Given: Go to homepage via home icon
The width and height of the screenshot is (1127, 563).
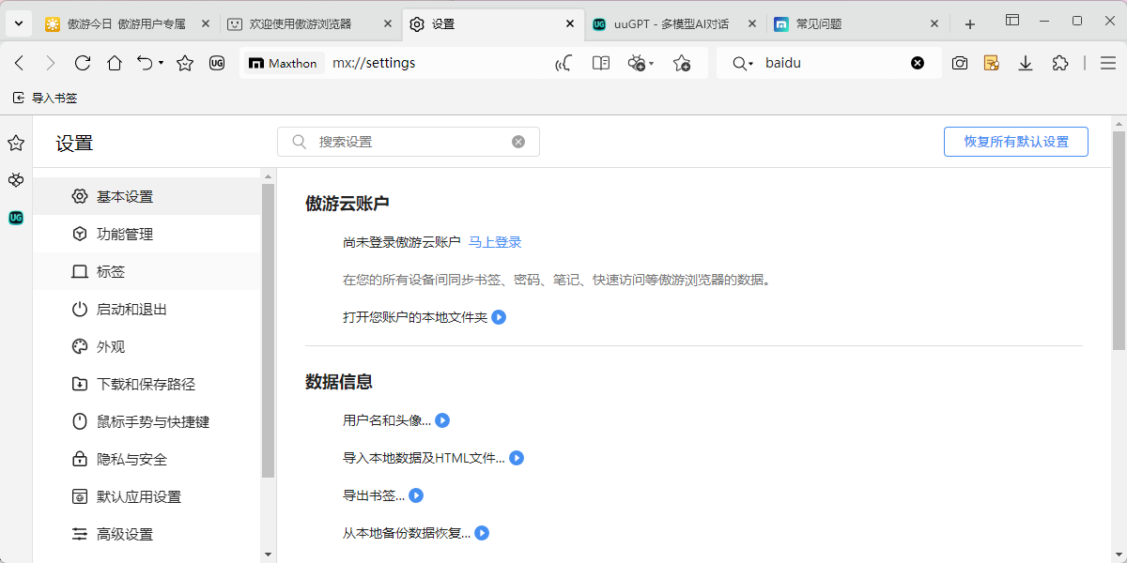Looking at the screenshot, I should 115,63.
